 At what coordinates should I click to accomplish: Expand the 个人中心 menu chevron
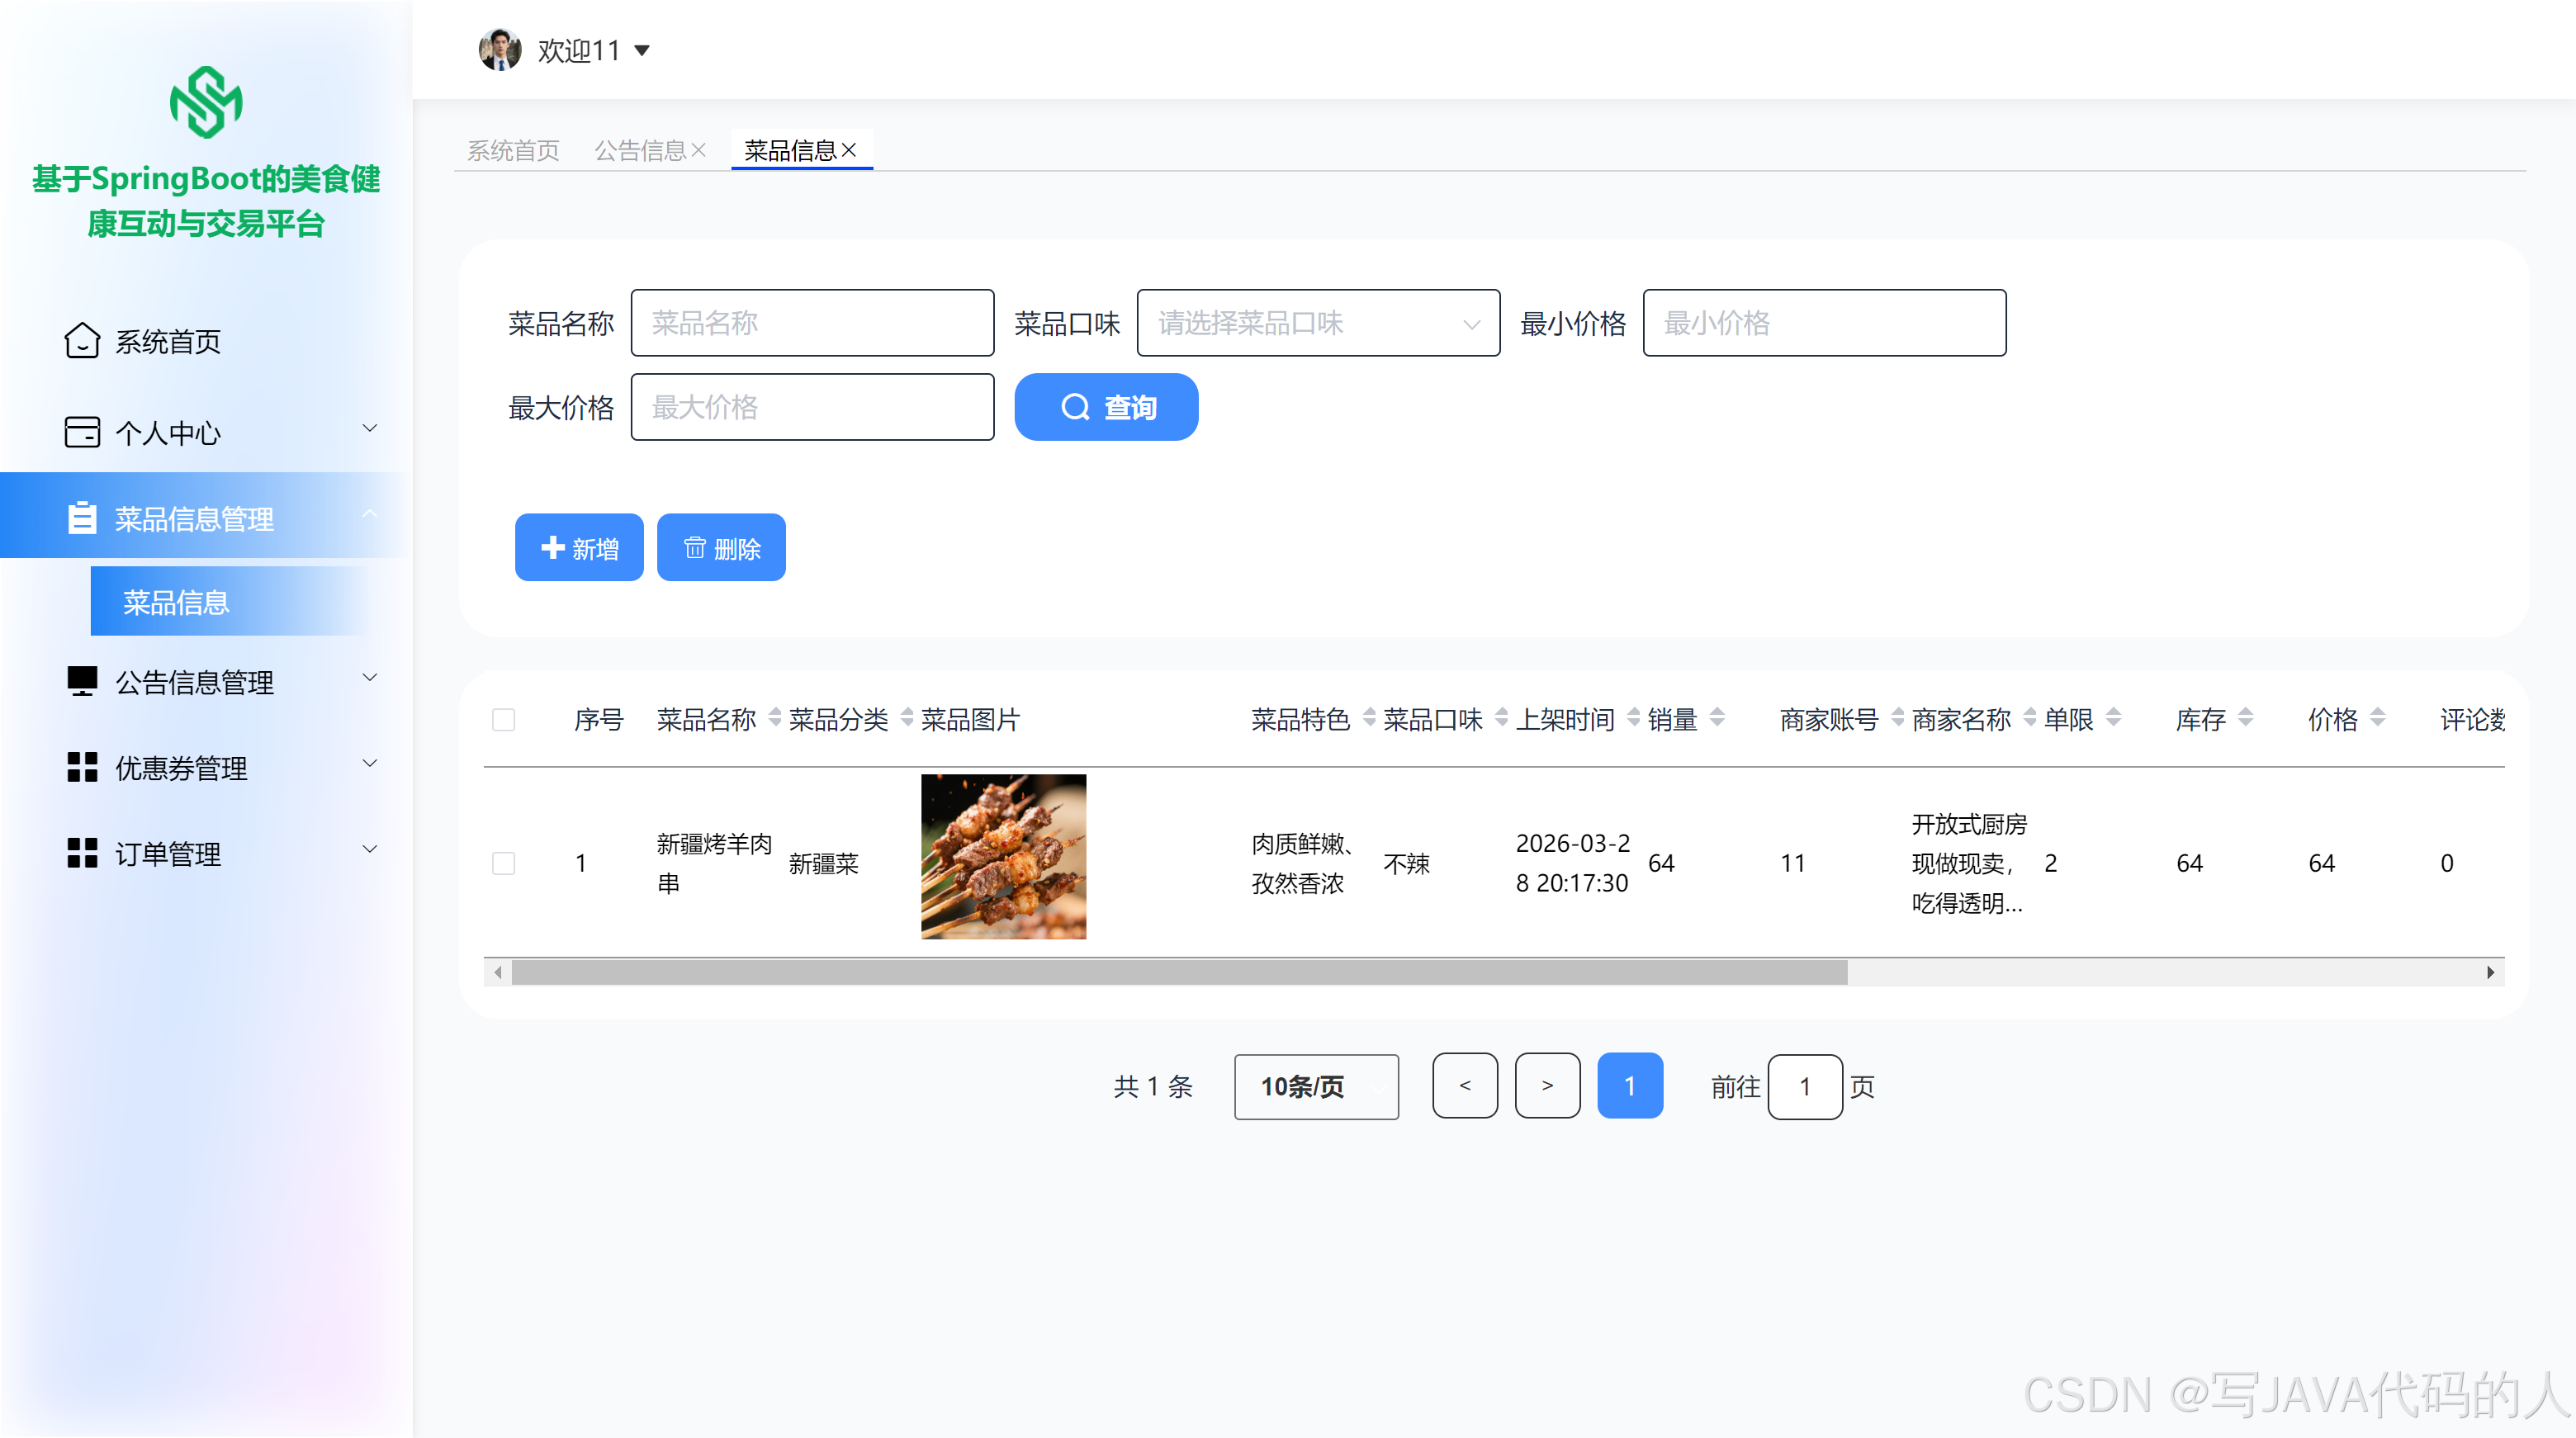pos(369,429)
